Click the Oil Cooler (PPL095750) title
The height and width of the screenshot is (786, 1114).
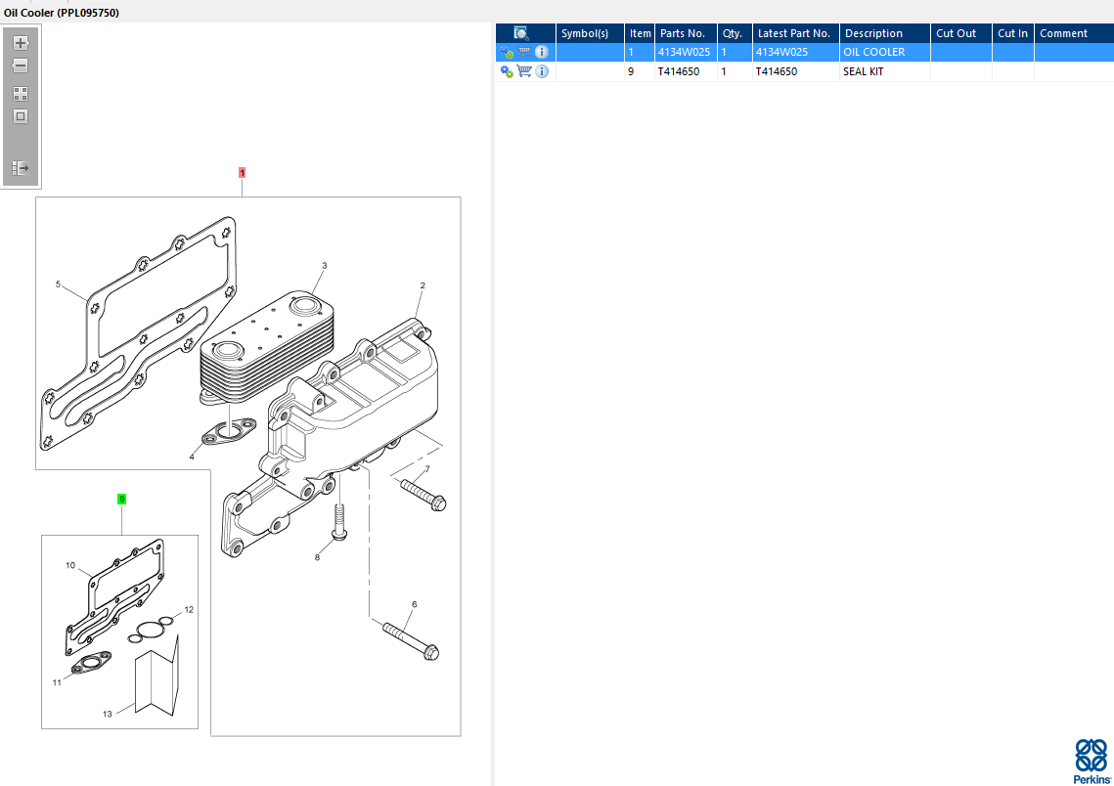click(x=61, y=13)
